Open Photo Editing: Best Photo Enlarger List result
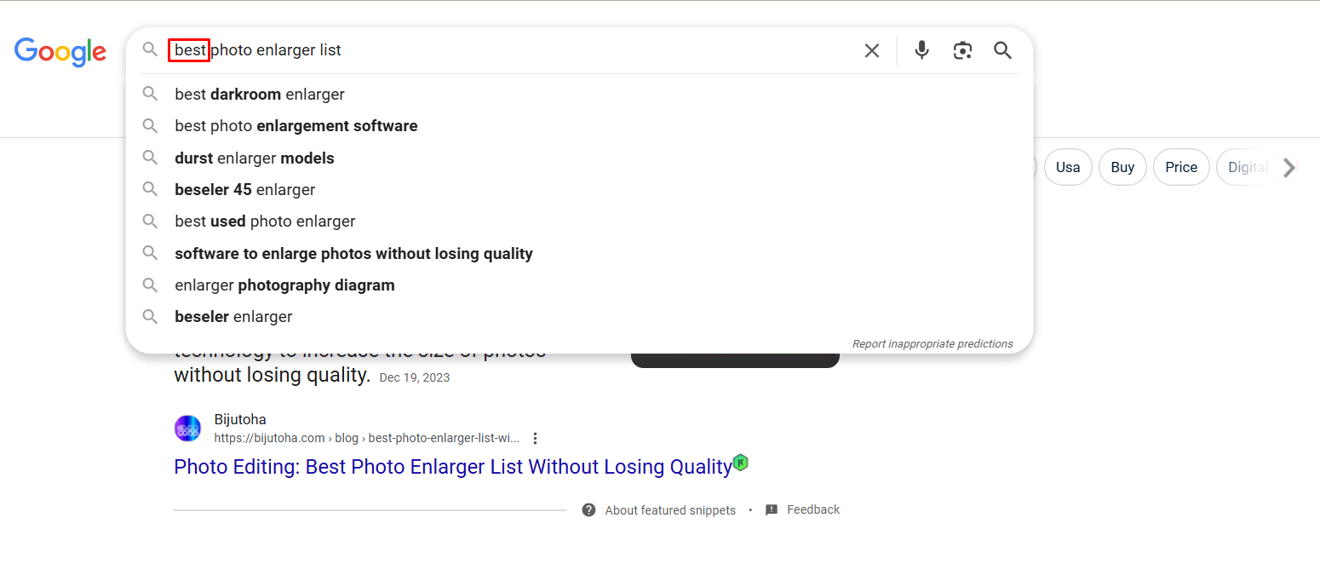The height and width of the screenshot is (564, 1320). (453, 467)
